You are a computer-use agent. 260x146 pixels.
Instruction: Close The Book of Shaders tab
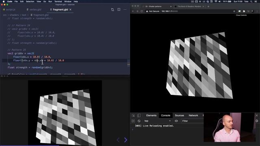pos(203,6)
